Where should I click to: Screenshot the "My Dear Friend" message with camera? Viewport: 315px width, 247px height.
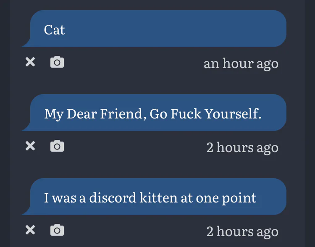pyautogui.click(x=57, y=146)
